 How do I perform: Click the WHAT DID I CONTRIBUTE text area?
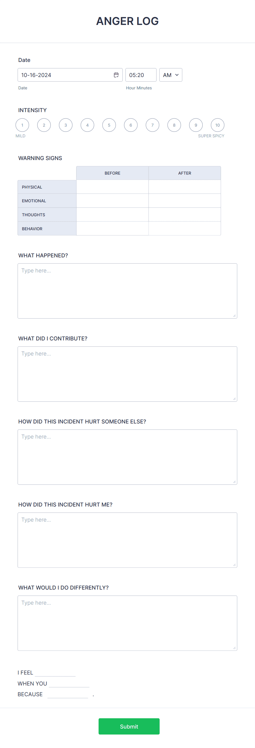(127, 372)
